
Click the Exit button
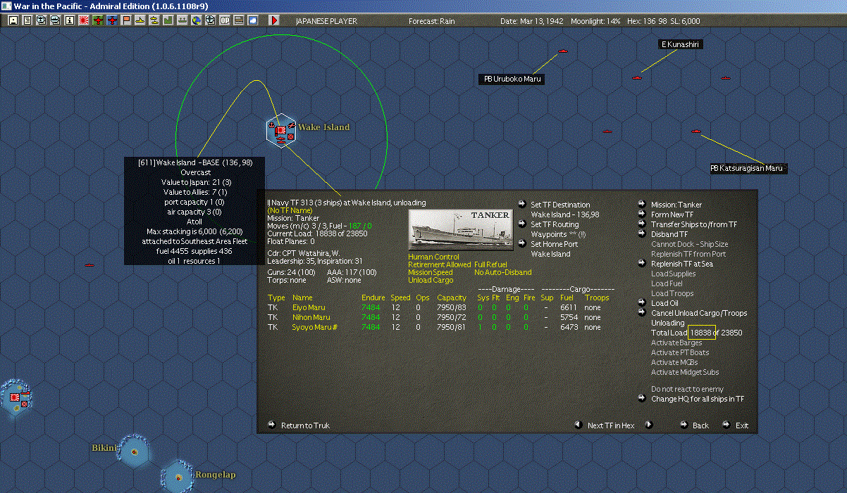pyautogui.click(x=742, y=425)
